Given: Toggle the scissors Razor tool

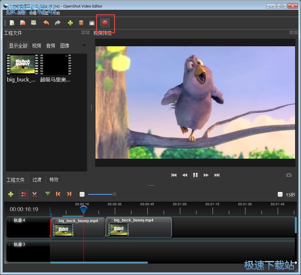Looking at the screenshot, I should click(x=35, y=194).
